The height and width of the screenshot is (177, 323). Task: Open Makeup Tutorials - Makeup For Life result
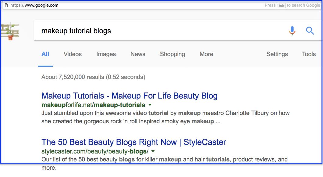coord(130,96)
